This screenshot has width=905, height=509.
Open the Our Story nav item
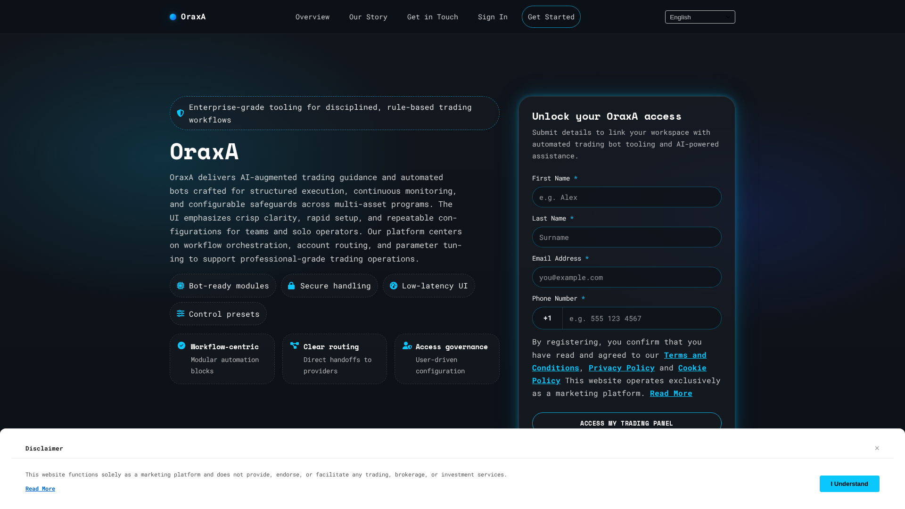tap(368, 17)
